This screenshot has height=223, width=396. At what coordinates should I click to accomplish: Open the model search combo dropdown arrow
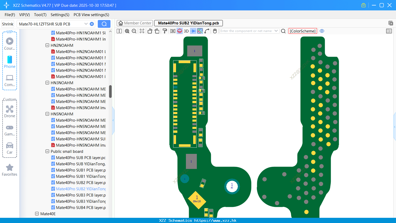(x=86, y=24)
